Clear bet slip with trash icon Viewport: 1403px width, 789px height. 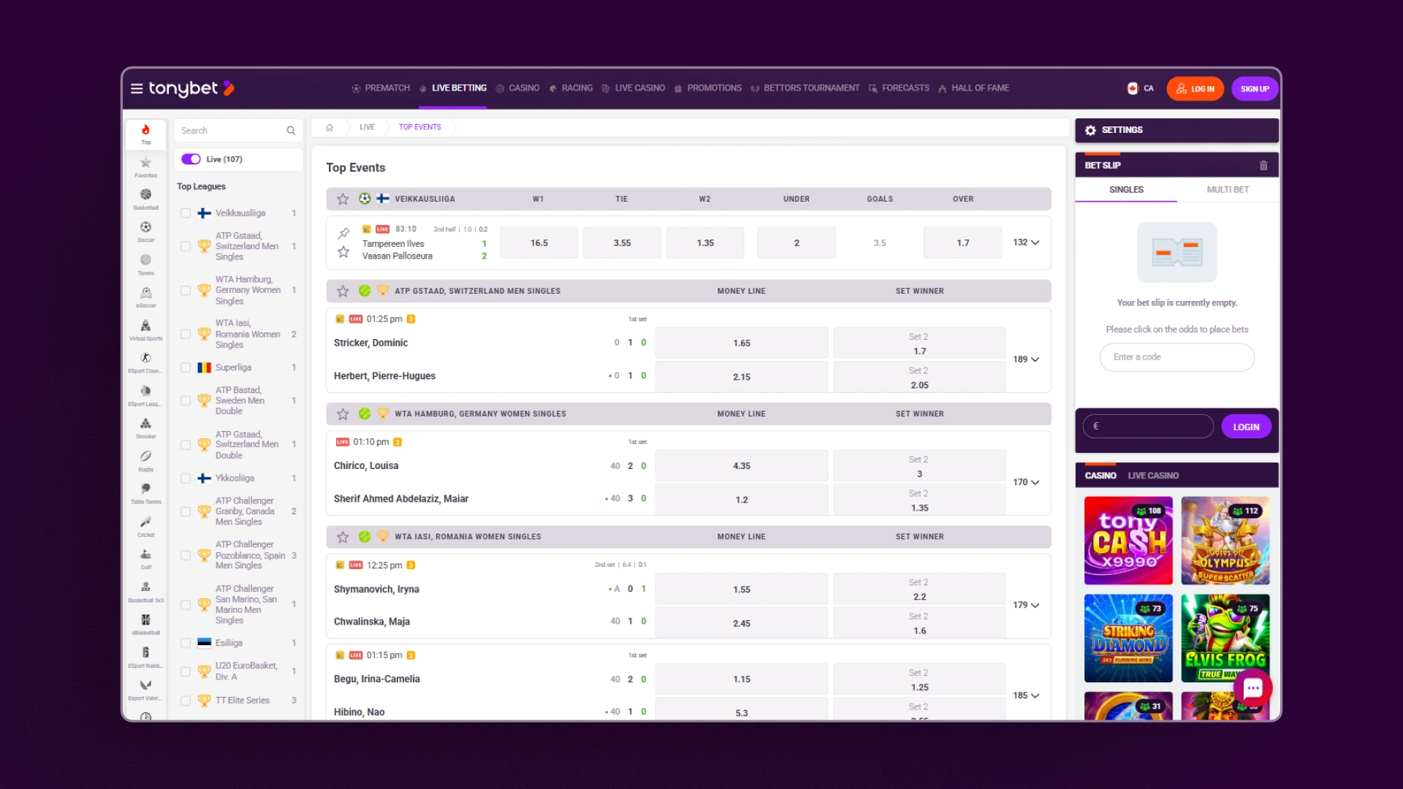[x=1263, y=166]
